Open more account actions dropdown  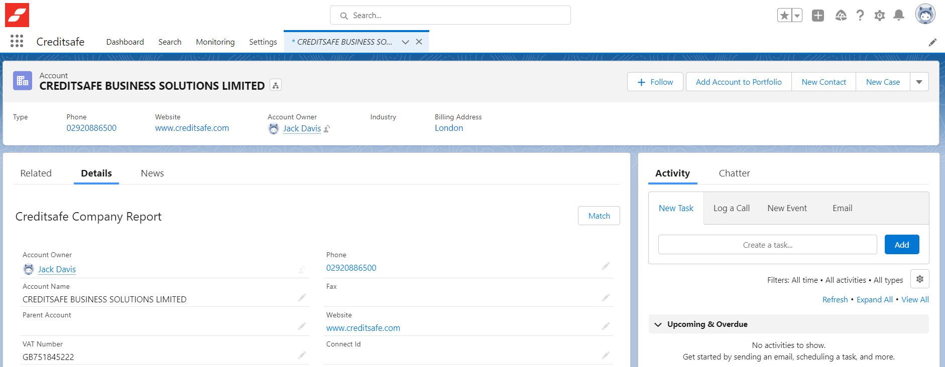919,82
